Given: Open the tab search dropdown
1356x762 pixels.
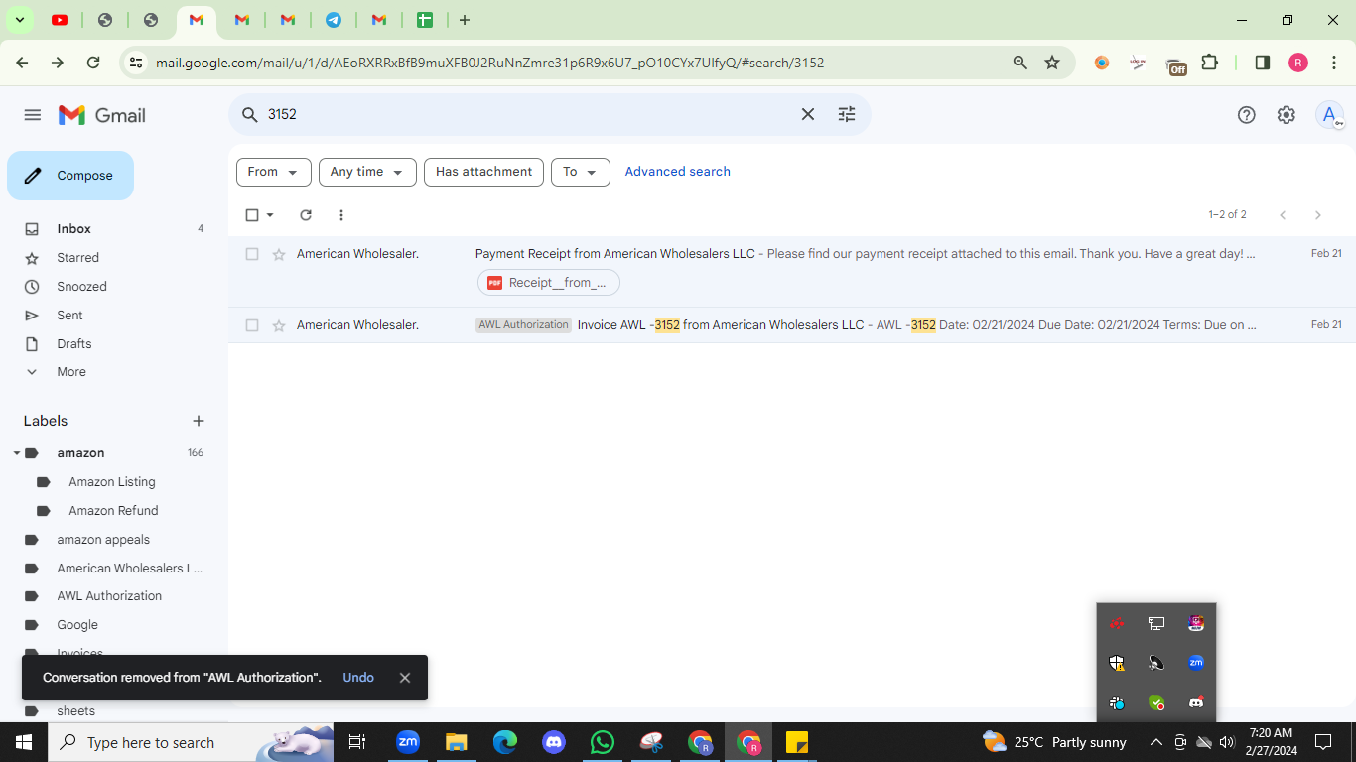Looking at the screenshot, I should (19, 20).
